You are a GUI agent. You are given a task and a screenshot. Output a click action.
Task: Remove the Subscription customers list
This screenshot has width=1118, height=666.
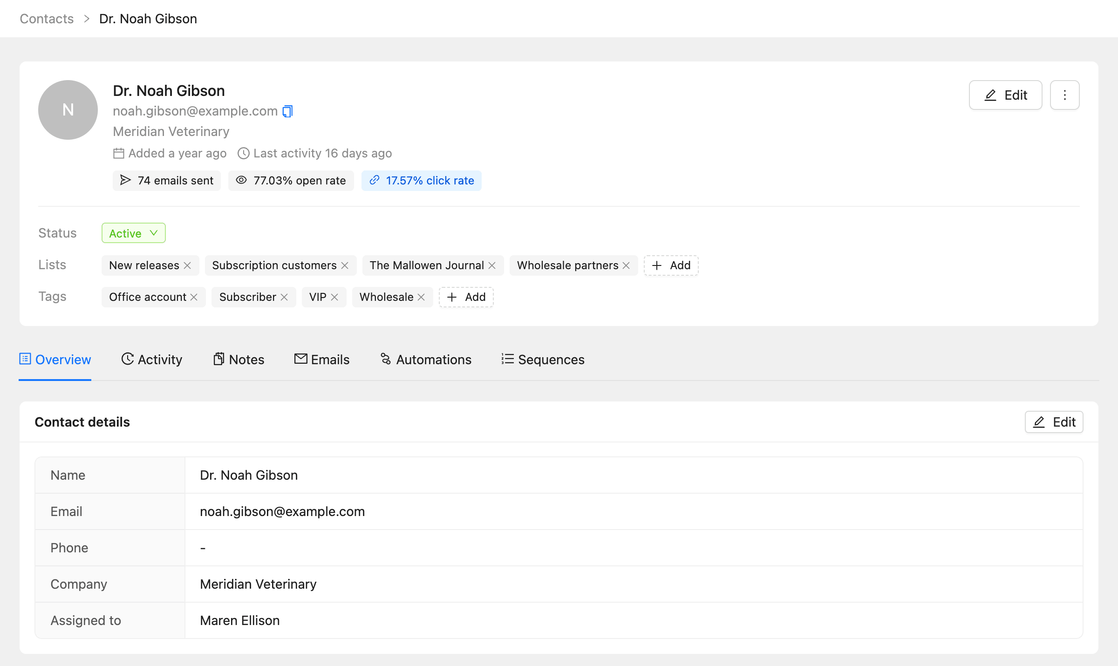click(345, 265)
